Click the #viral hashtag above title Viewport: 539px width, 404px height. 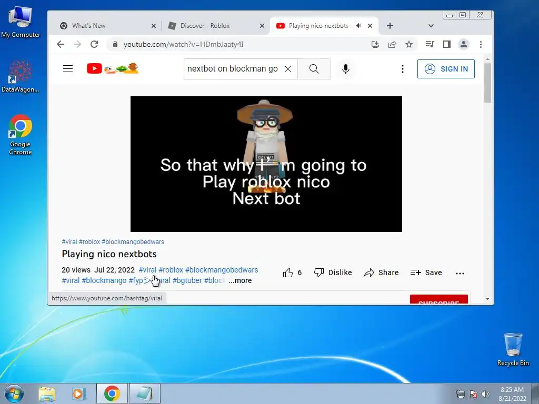pyautogui.click(x=69, y=242)
